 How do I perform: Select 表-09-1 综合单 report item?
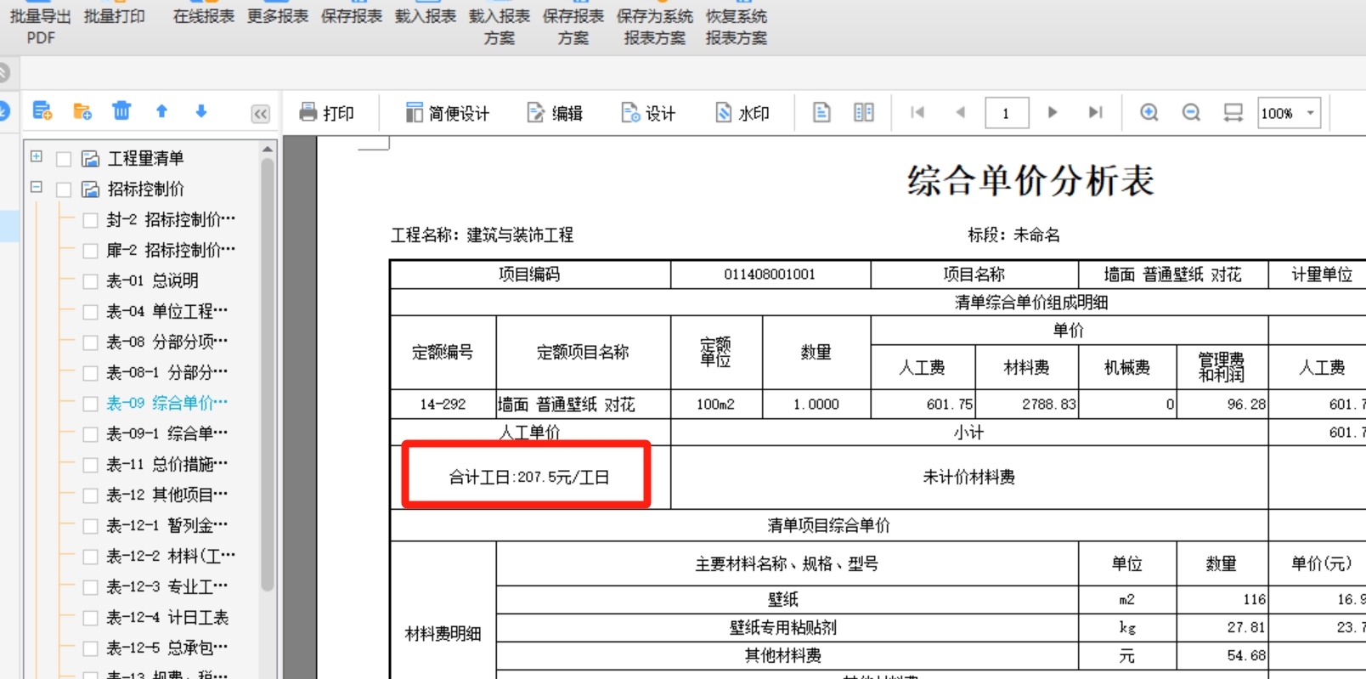167,433
